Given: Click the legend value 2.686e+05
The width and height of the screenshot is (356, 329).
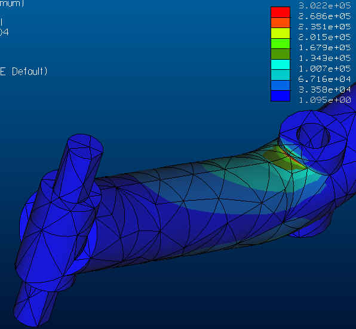Looking at the screenshot, I should [325, 16].
